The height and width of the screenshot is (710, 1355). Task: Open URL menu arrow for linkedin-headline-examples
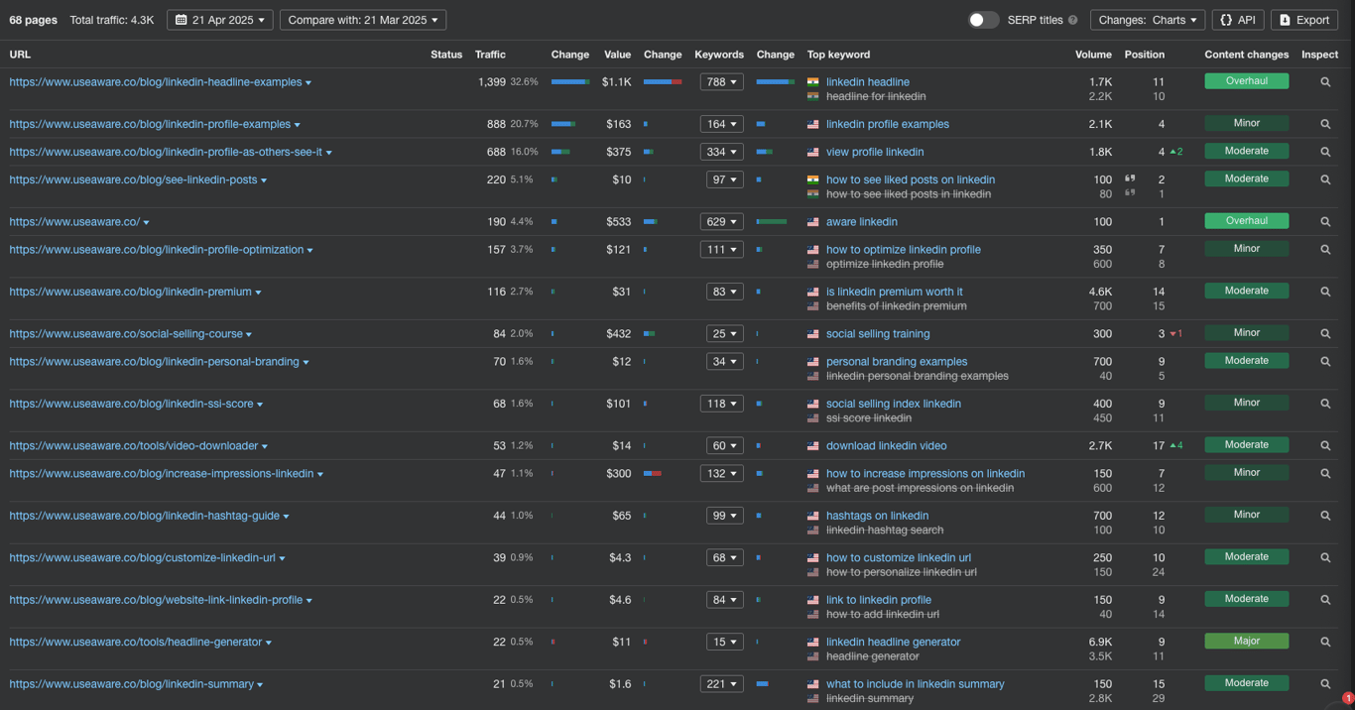click(x=308, y=83)
